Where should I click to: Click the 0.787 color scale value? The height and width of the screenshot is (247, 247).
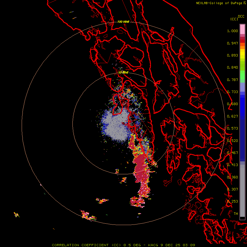232,80
